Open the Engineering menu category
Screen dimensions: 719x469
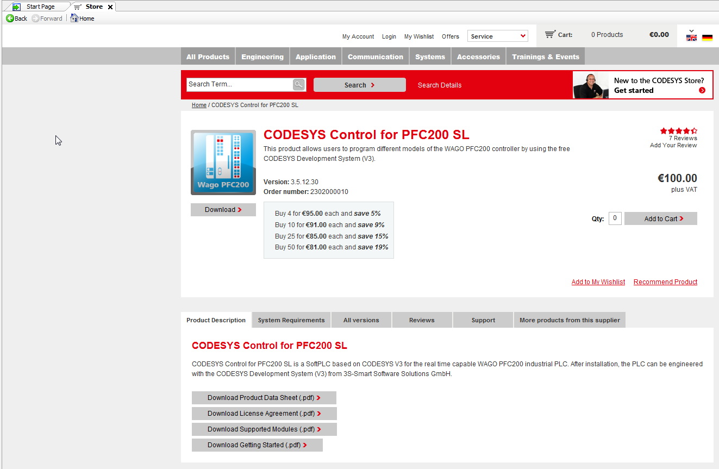point(262,57)
